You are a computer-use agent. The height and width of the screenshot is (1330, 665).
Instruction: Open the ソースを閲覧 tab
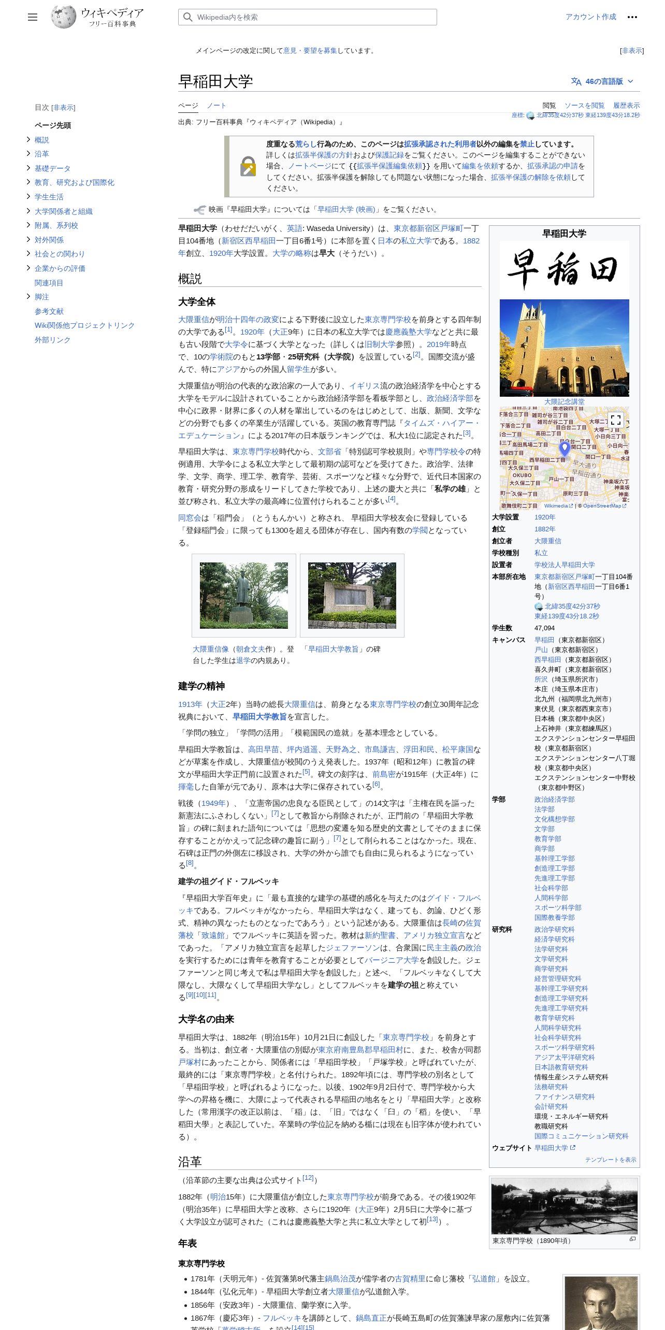click(584, 106)
